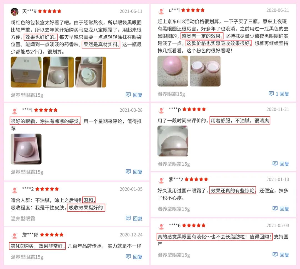Open white box photo in 天***9 review

pyautogui.click(x=26, y=72)
